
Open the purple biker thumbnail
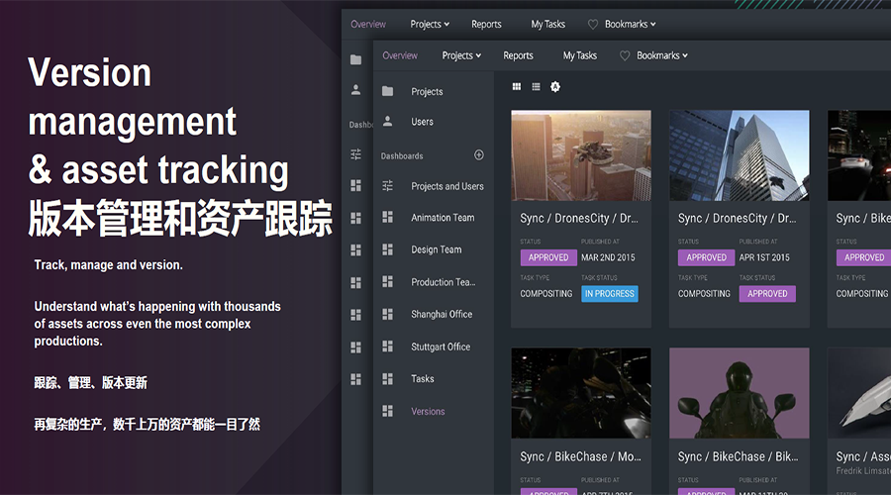click(x=739, y=393)
